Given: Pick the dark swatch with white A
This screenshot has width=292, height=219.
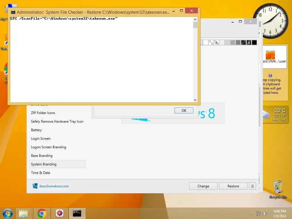Looking at the screenshot, I should 249,42.
